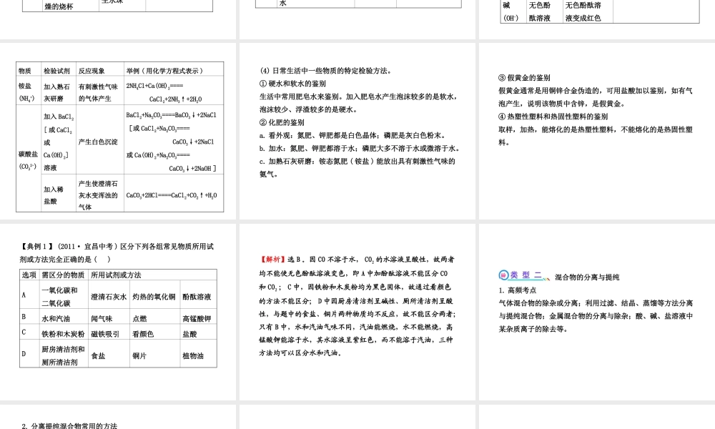Click the 闻气味 cell
This screenshot has width=715, height=429.
[109, 317]
